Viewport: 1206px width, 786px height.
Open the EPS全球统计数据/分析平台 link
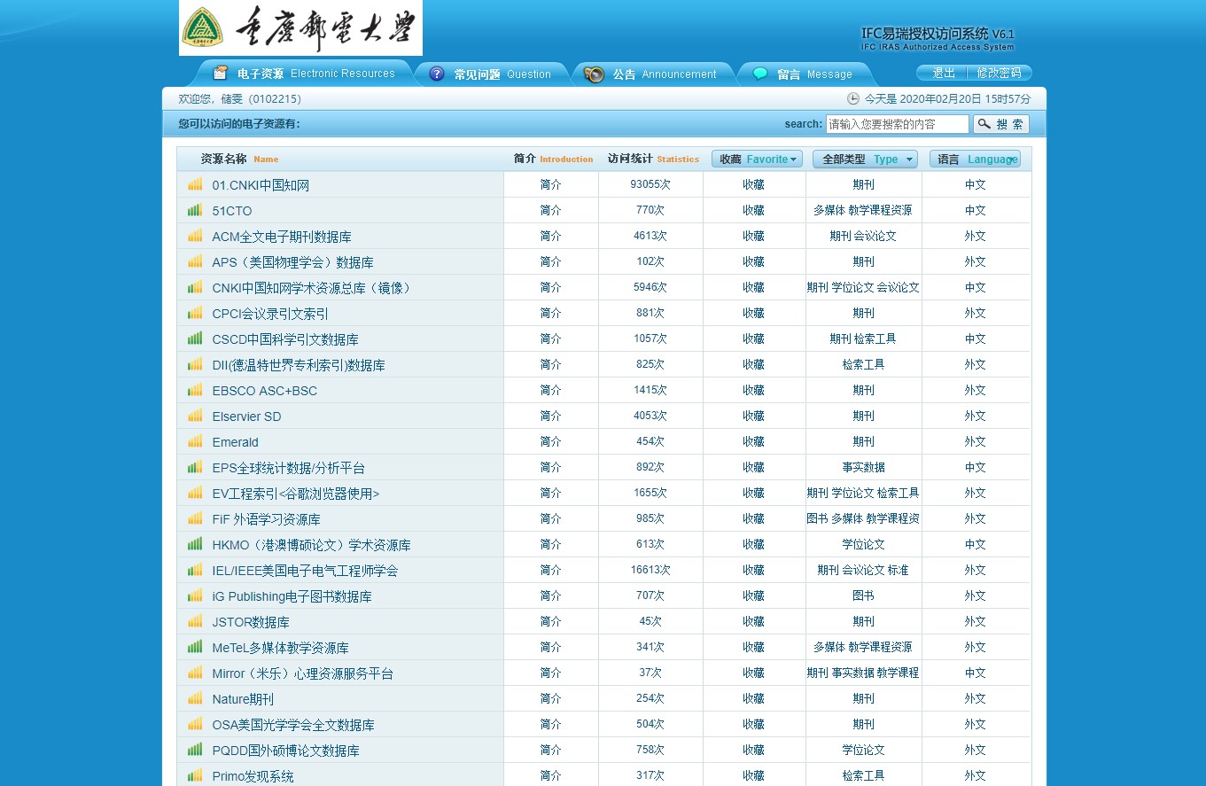(289, 468)
